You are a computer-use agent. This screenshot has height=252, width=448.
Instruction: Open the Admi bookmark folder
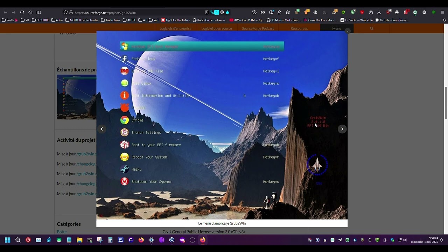click(57, 20)
